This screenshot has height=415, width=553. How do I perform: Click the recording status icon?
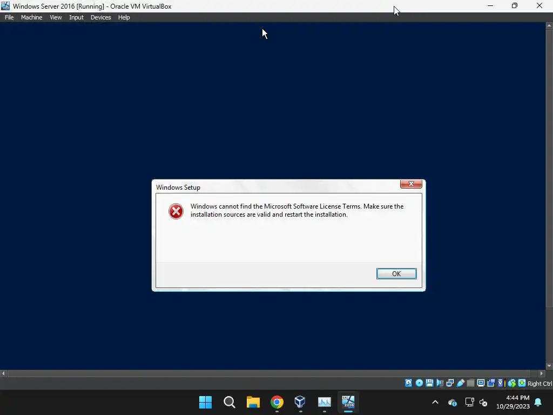[491, 383]
